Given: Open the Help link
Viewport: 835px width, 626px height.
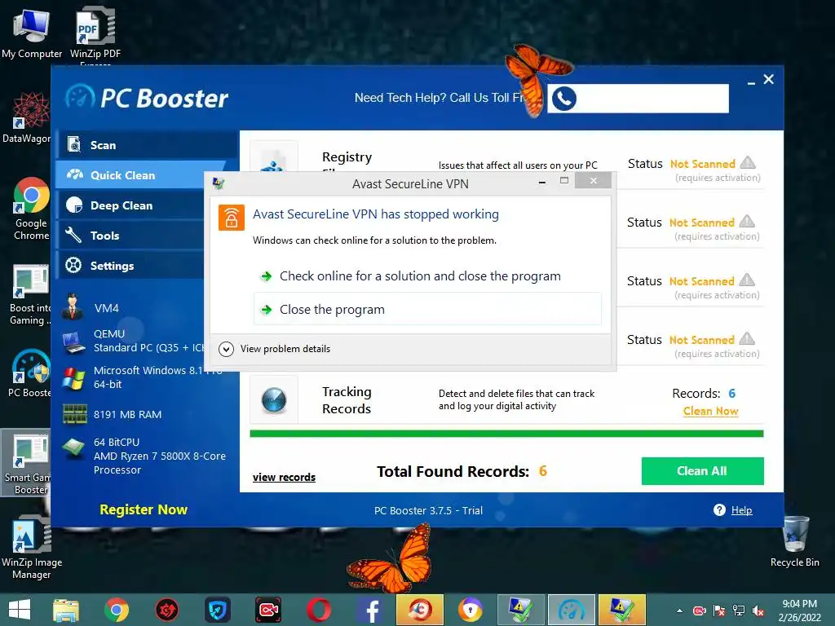Looking at the screenshot, I should click(741, 510).
